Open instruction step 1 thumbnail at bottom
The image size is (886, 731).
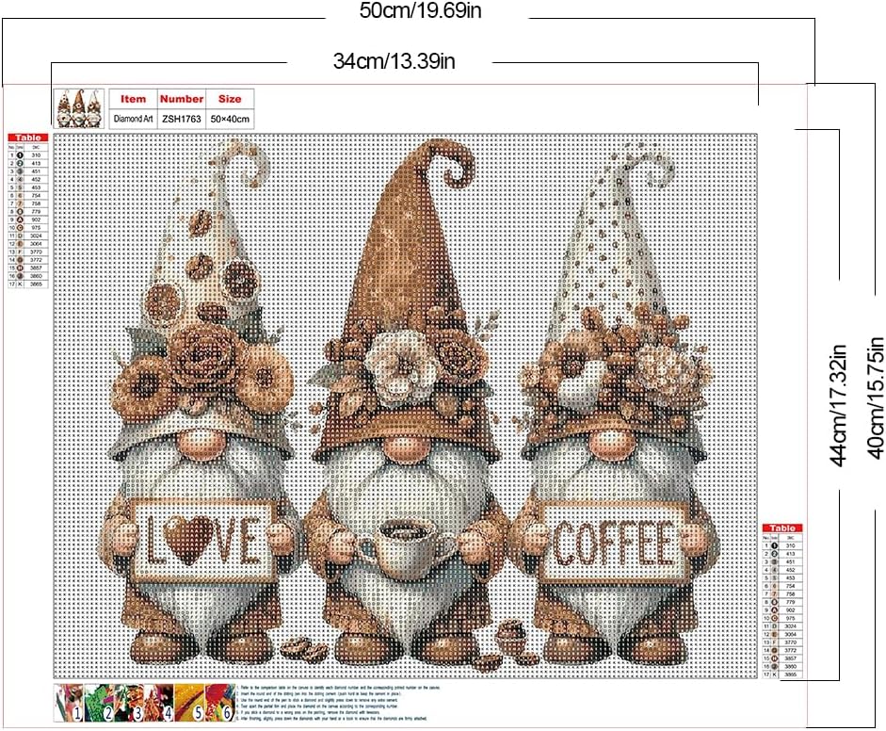(x=70, y=702)
